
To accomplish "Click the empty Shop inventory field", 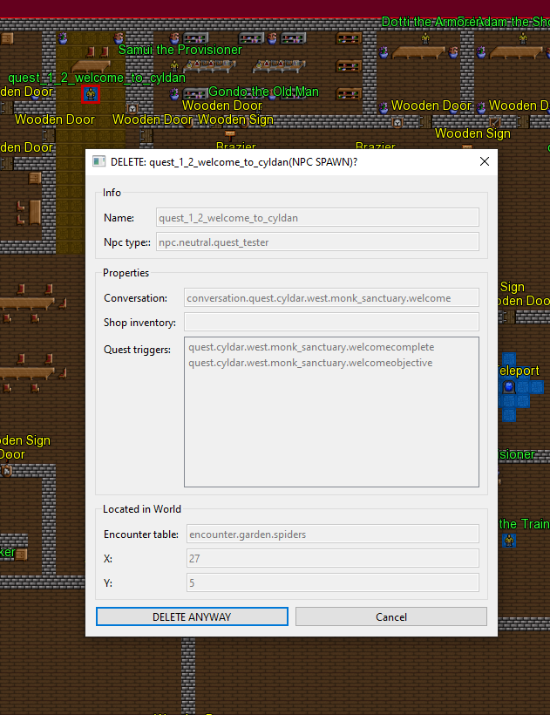I will (x=331, y=322).
